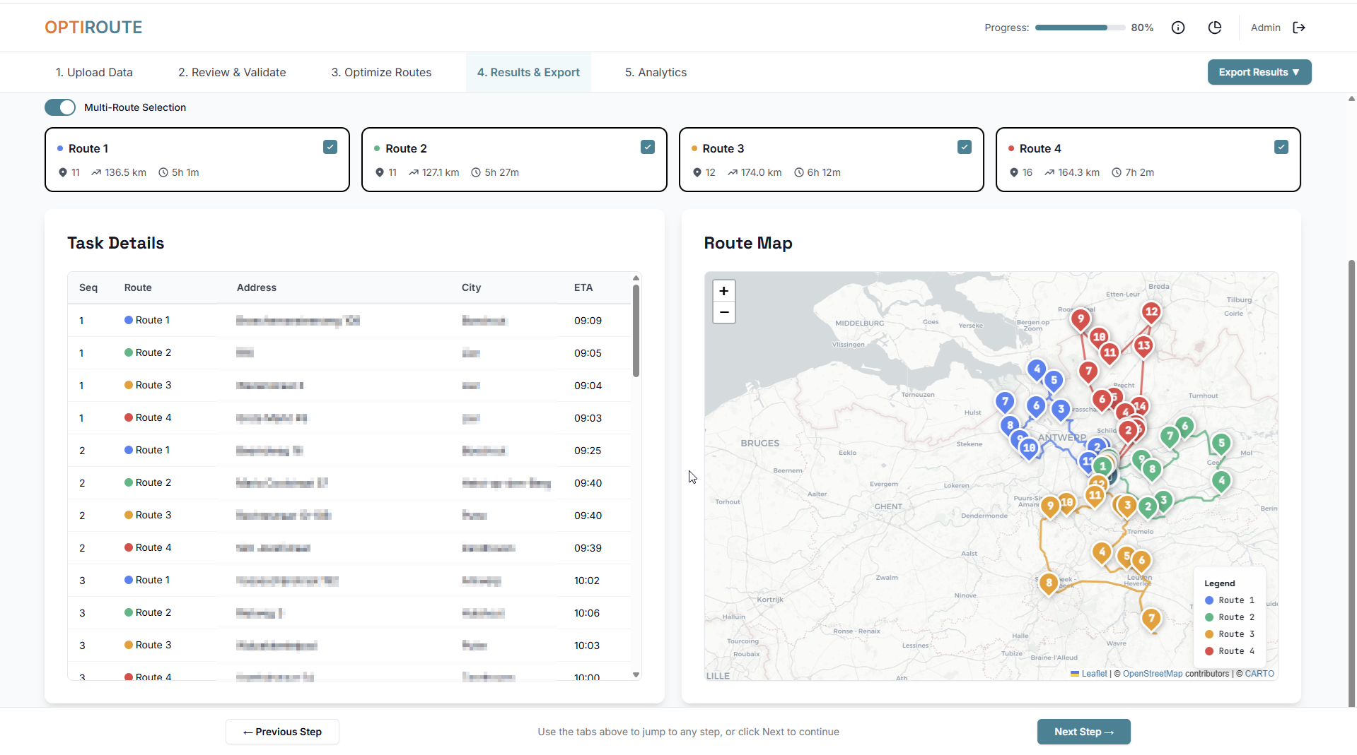Click the location pin icon on Route 1 card
The height and width of the screenshot is (755, 1357).
[63, 172]
